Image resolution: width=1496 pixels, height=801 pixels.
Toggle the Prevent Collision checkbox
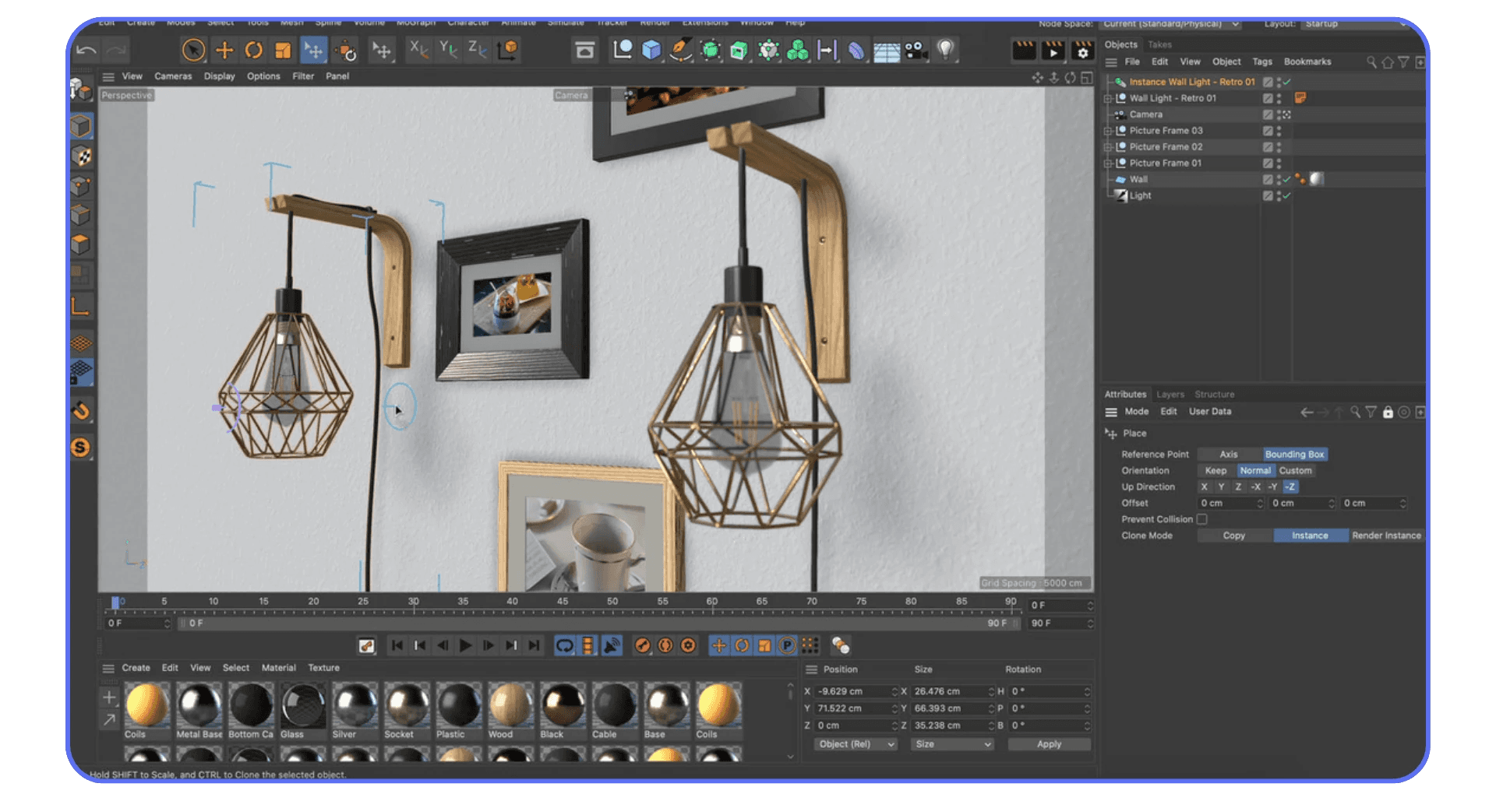[x=1202, y=518]
